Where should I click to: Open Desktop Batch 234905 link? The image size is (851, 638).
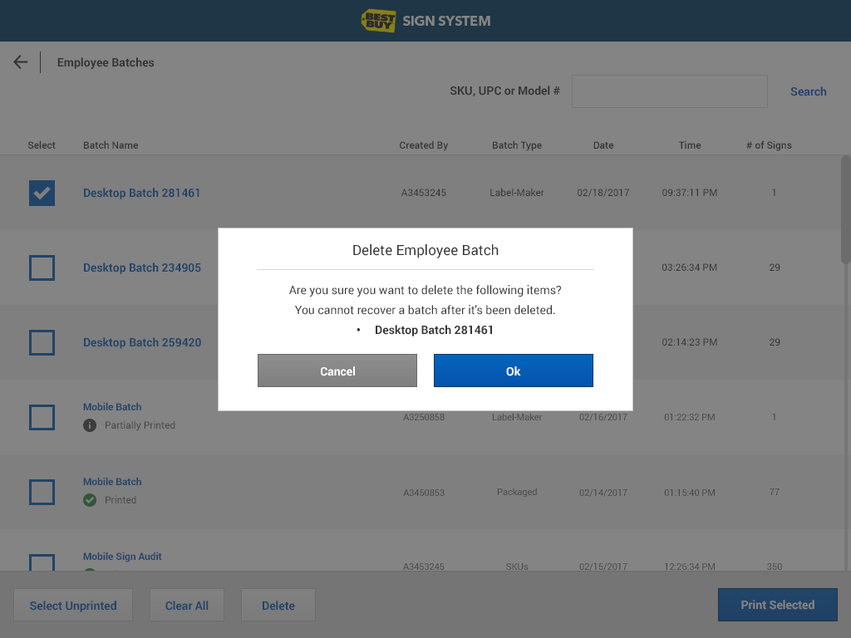tap(141, 268)
